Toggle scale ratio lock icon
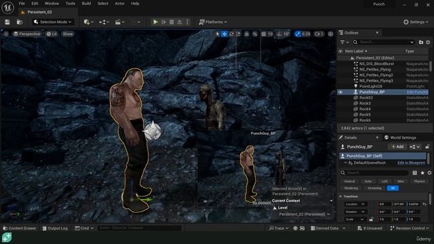This screenshot has width=434, height=244. tap(371, 220)
